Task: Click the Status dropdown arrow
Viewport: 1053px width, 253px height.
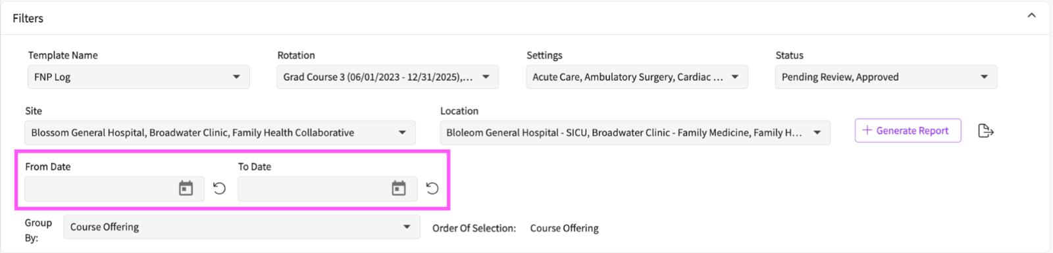Action: tap(984, 77)
